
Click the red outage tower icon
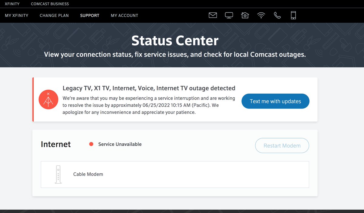tap(49, 99)
